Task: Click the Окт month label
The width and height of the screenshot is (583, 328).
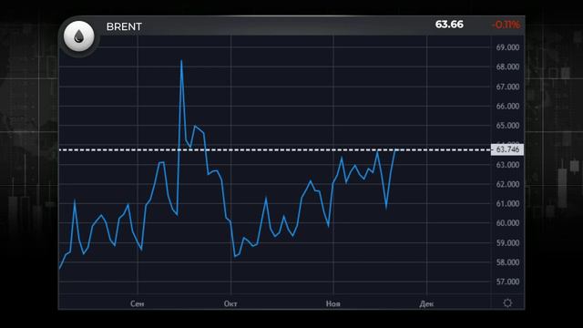Action: coord(230,303)
